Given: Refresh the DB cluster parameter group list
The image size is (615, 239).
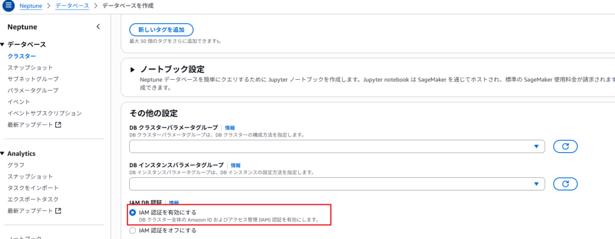Looking at the screenshot, I should coord(565,146).
